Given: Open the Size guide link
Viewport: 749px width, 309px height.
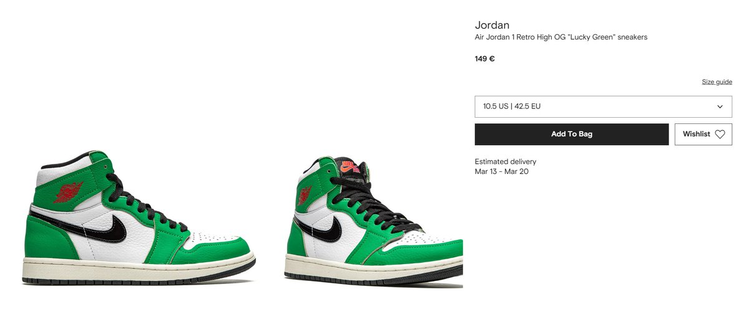Looking at the screenshot, I should tap(717, 82).
